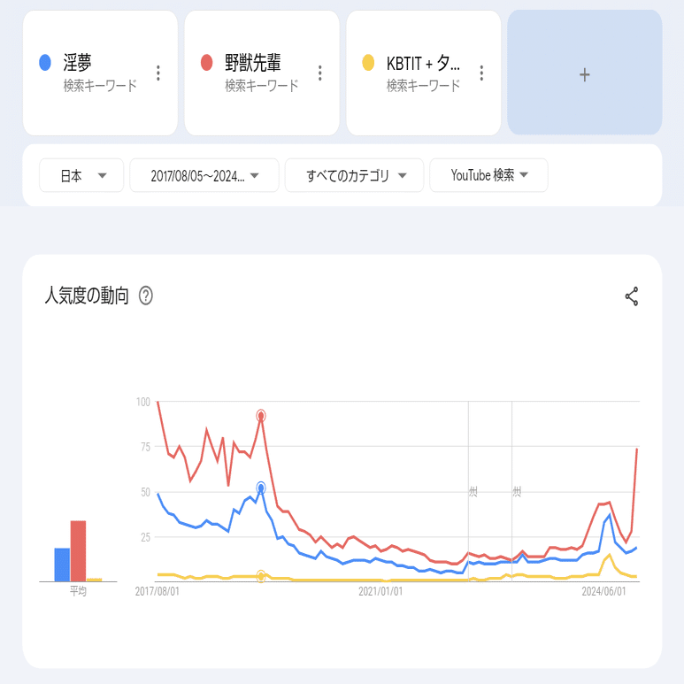Expand the 日本 region dropdown
The height and width of the screenshot is (684, 684).
pyautogui.click(x=81, y=175)
